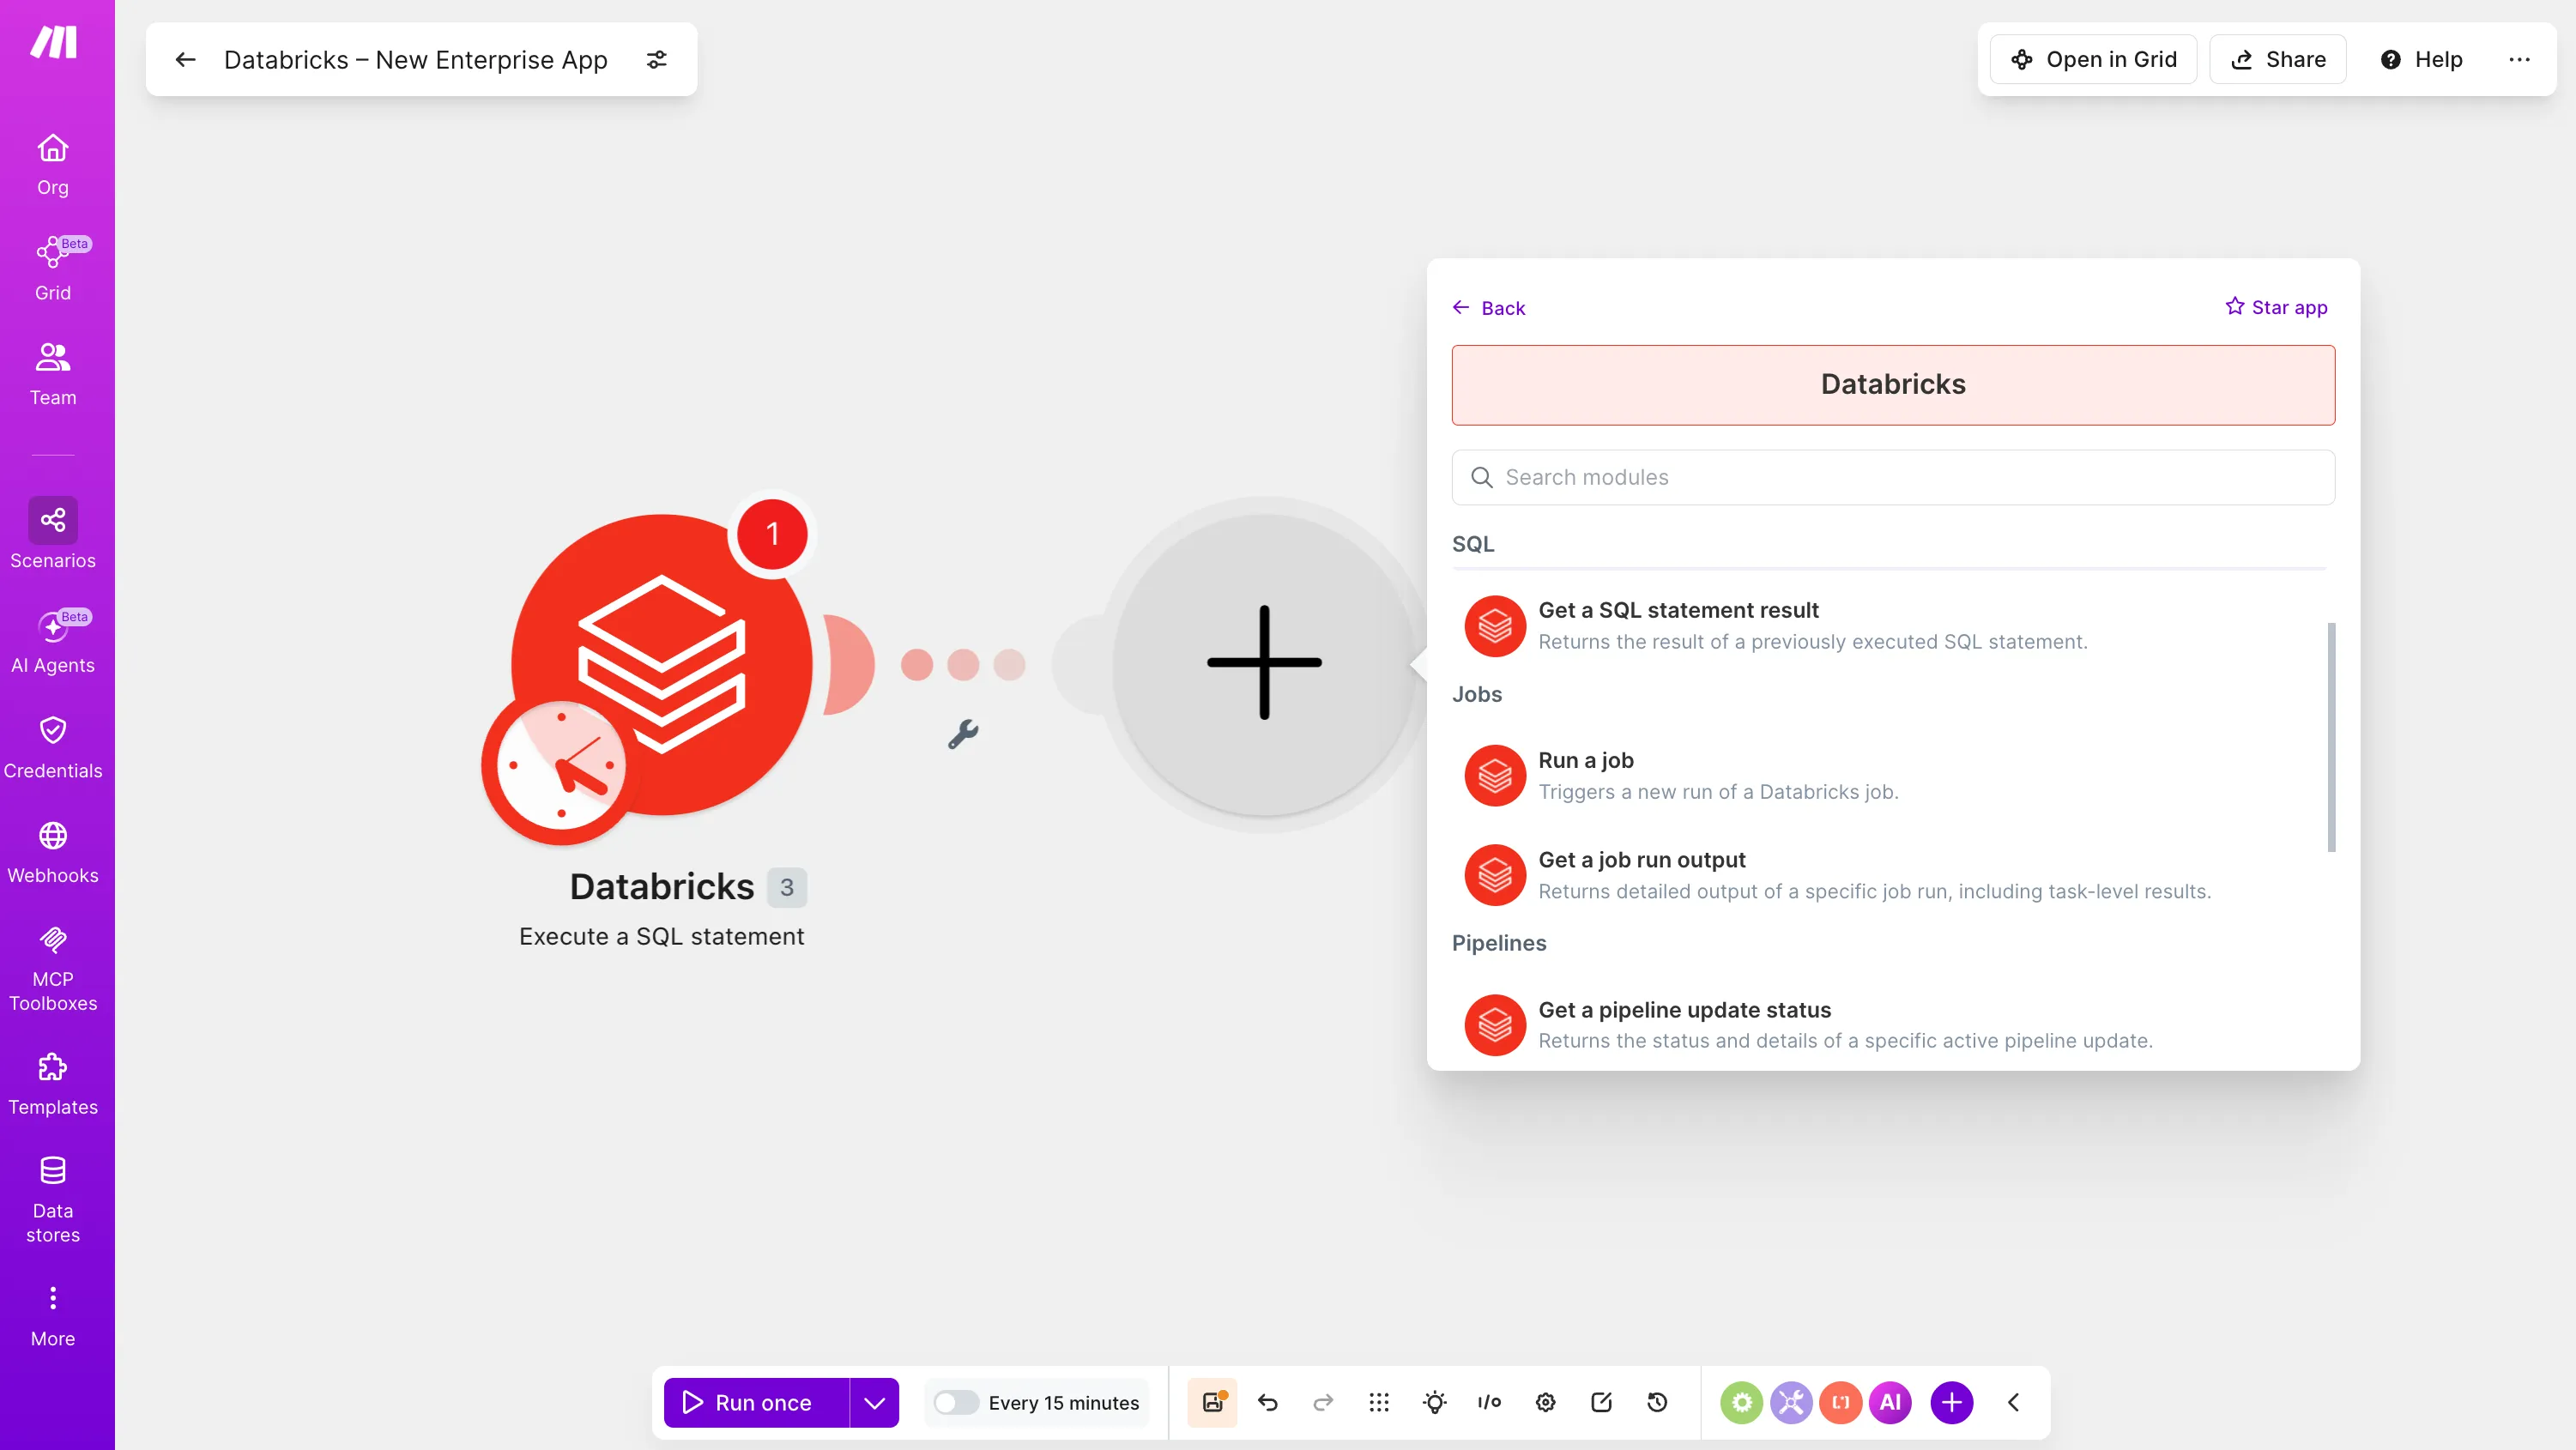Open the Run once dropdown arrow
Viewport: 2576px width, 1450px height.
tap(875, 1403)
